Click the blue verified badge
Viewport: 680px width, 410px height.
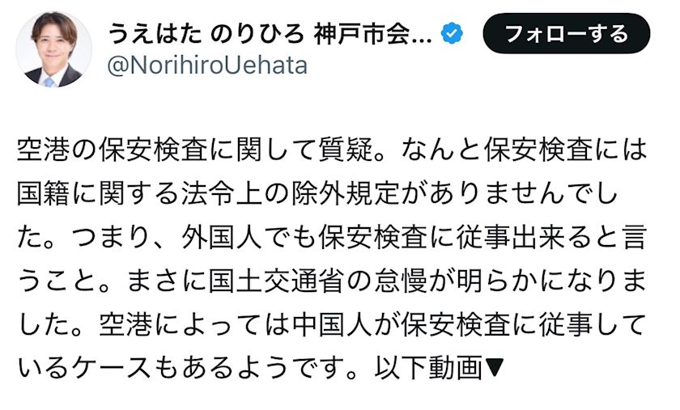pos(452,33)
